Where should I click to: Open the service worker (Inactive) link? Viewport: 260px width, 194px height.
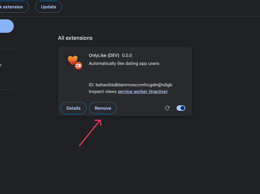142,91
